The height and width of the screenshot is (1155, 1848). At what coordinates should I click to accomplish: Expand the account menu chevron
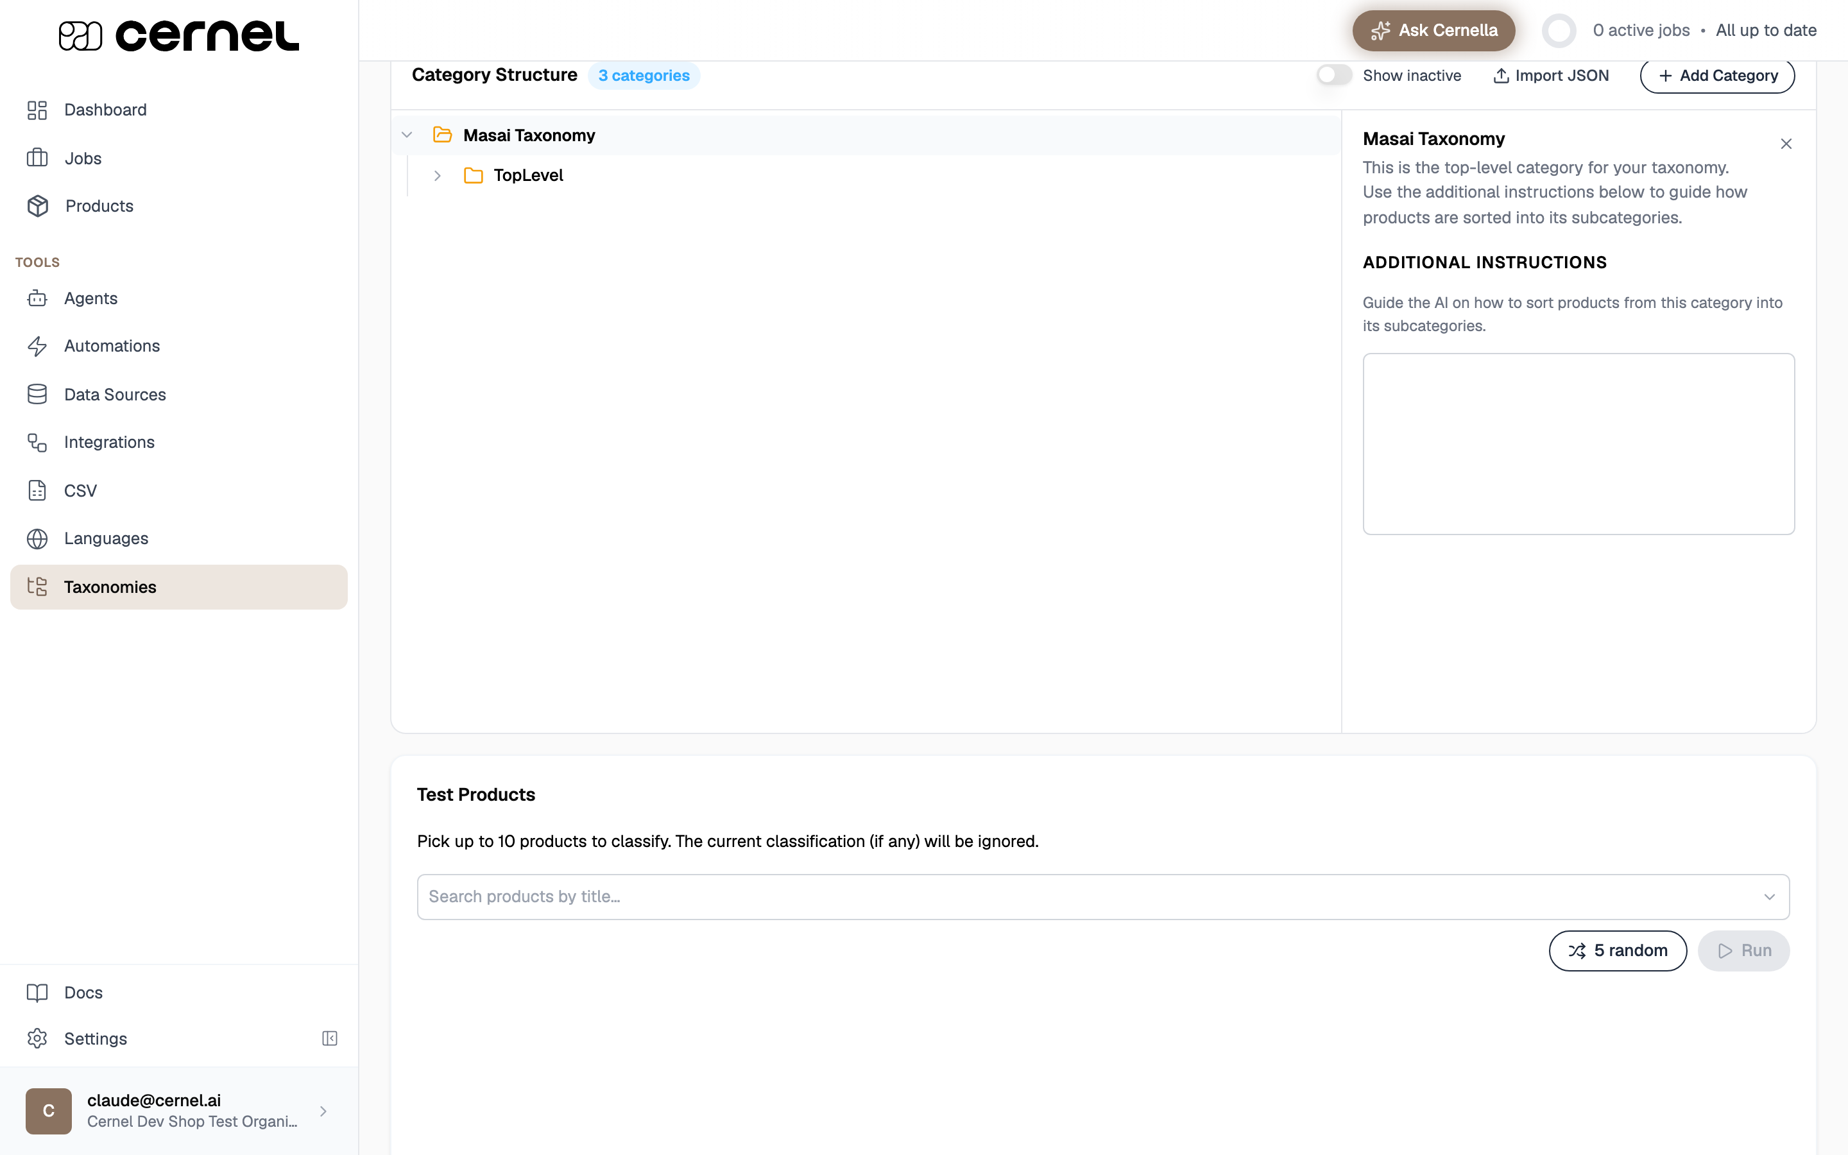click(x=323, y=1111)
